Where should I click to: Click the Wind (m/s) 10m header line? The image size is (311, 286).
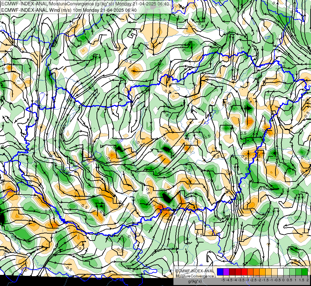(69, 10)
